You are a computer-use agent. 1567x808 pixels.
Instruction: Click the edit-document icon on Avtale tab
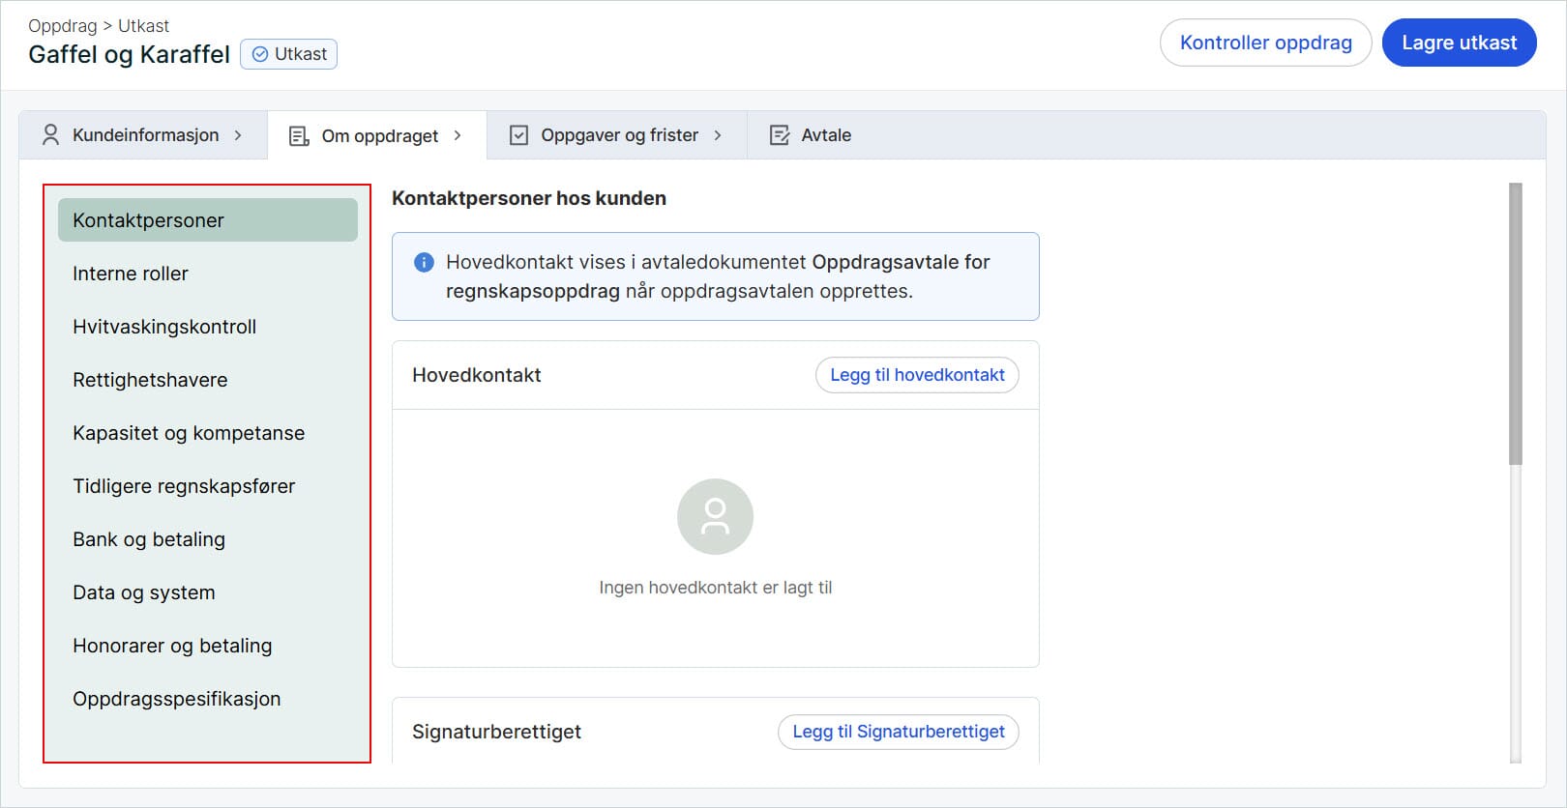779,135
